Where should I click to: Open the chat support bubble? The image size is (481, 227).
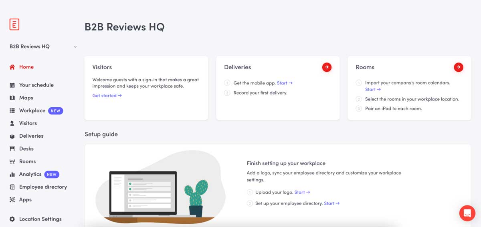point(467,213)
